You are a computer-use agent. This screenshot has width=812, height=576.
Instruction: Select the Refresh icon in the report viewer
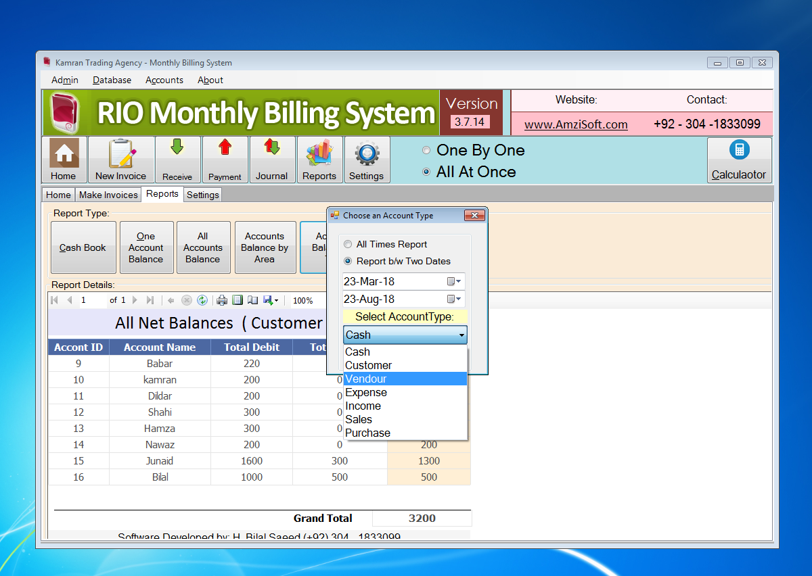[202, 299]
